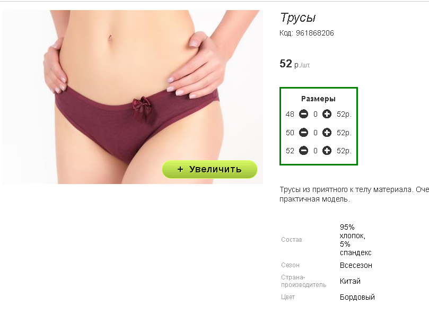Image resolution: width=429 pixels, height=314 pixels.
Task: Select the quantity value for size 48
Action: point(316,114)
